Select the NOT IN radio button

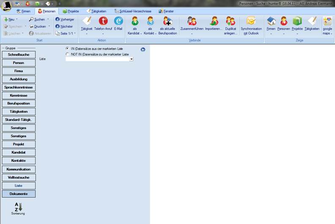point(68,54)
